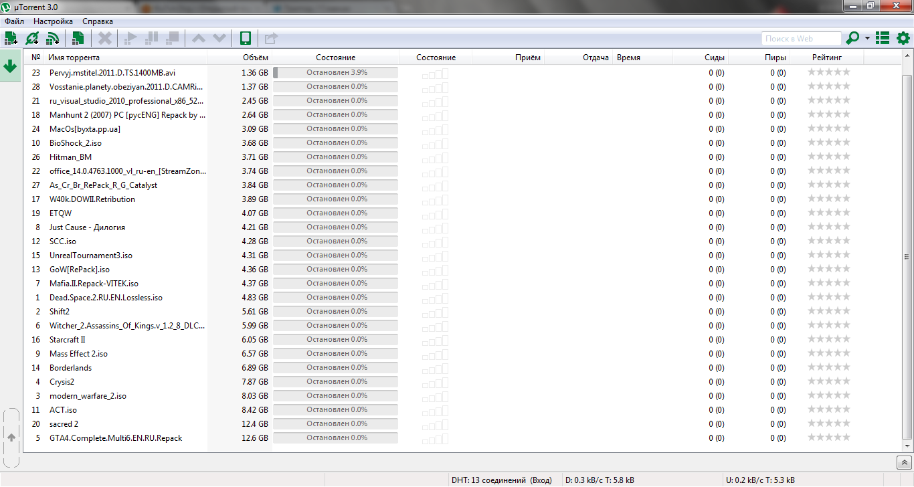The width and height of the screenshot is (914, 487).
Task: Select the Starcraft II torrent
Action: pos(68,339)
